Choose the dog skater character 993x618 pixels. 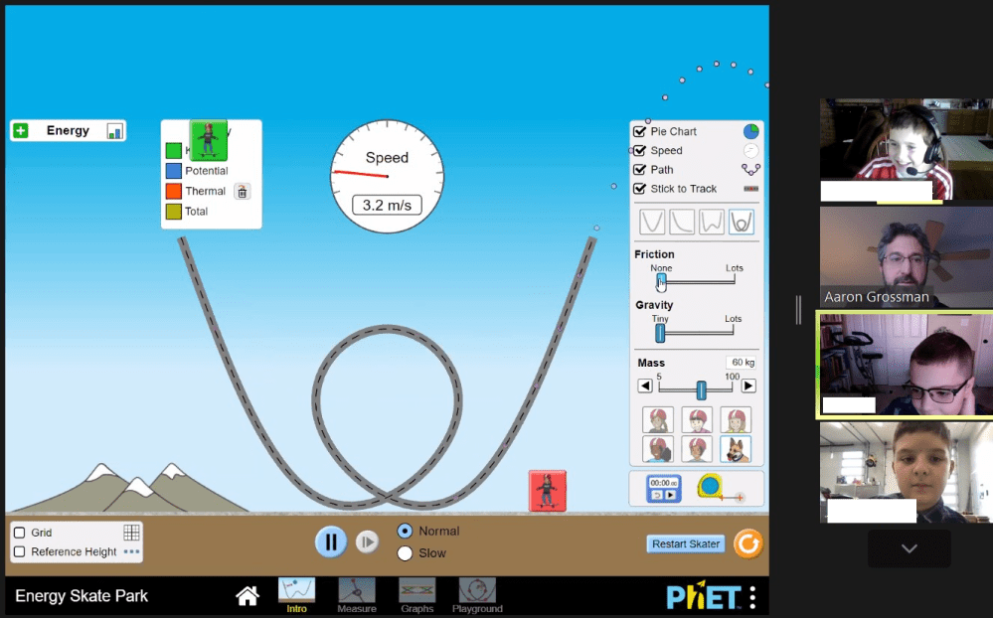coord(736,449)
